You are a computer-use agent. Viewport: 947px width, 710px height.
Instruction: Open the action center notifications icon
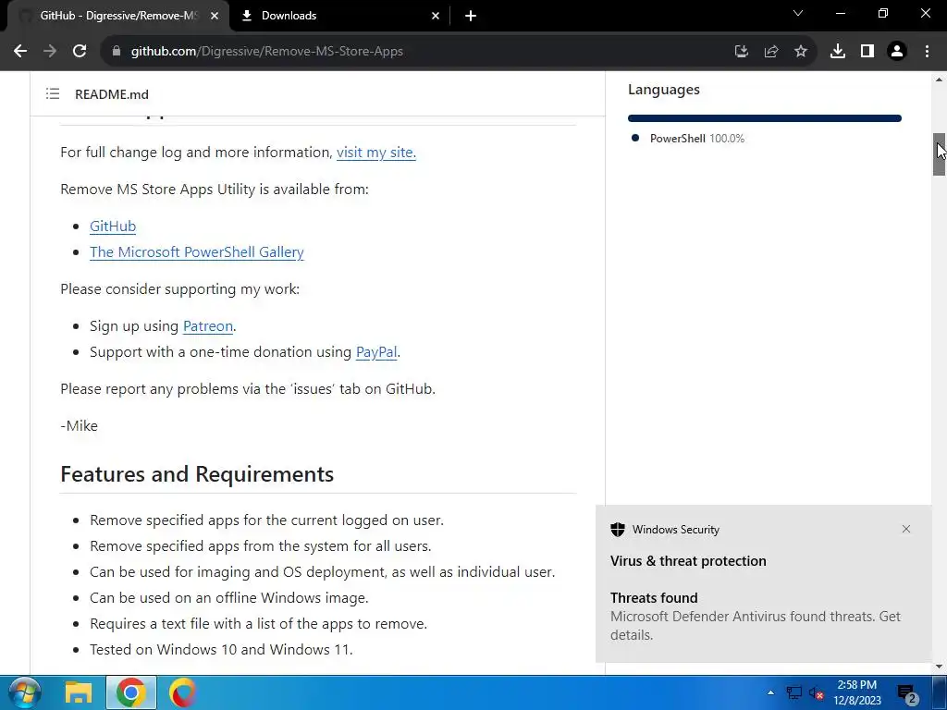pos(907,693)
